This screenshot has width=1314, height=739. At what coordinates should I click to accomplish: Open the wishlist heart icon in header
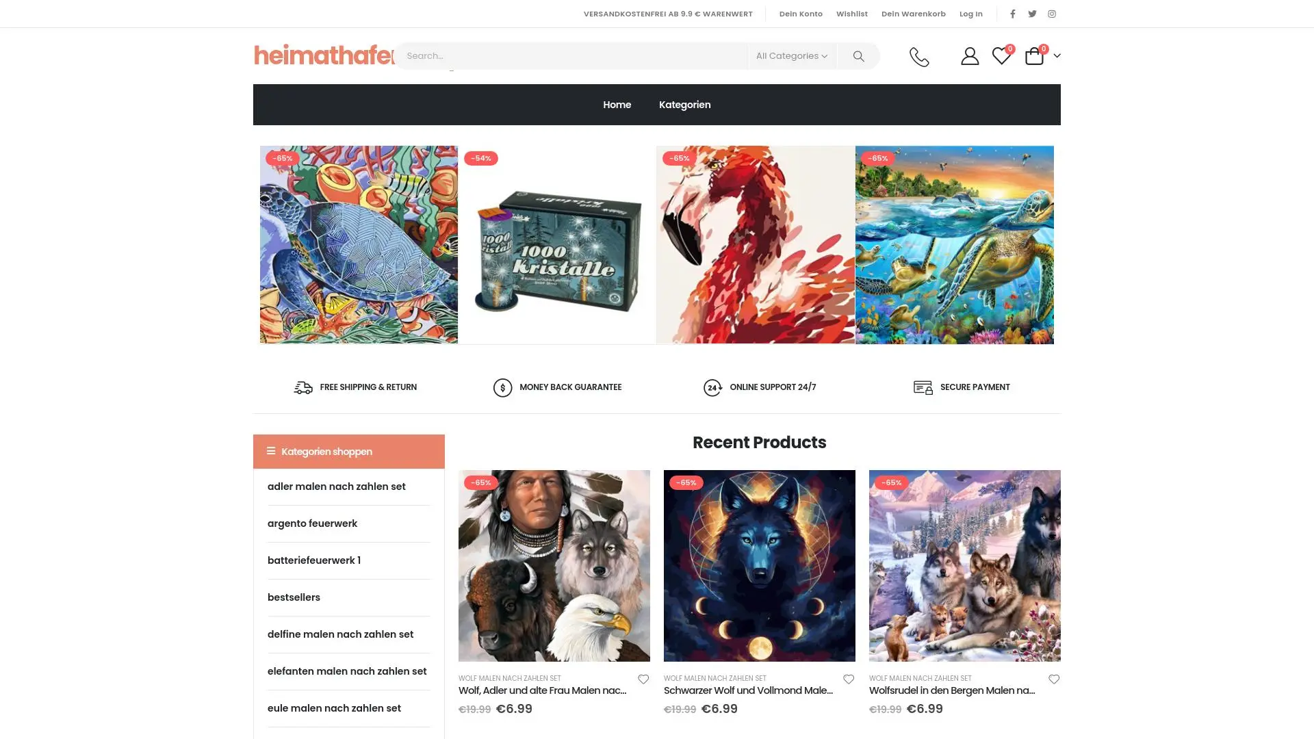[1001, 56]
